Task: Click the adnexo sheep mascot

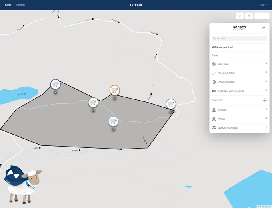Action: 23,184
